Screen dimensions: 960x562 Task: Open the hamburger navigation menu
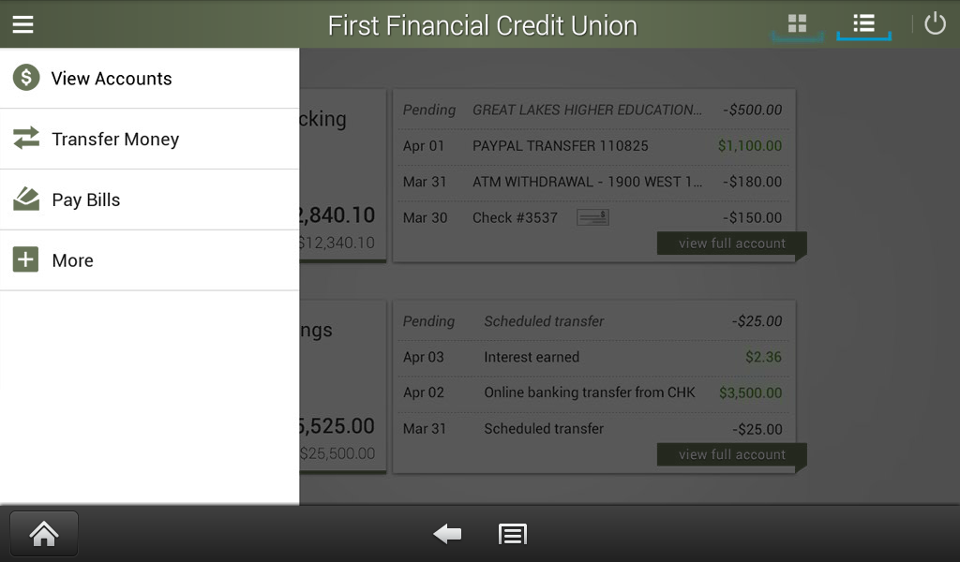(22, 23)
